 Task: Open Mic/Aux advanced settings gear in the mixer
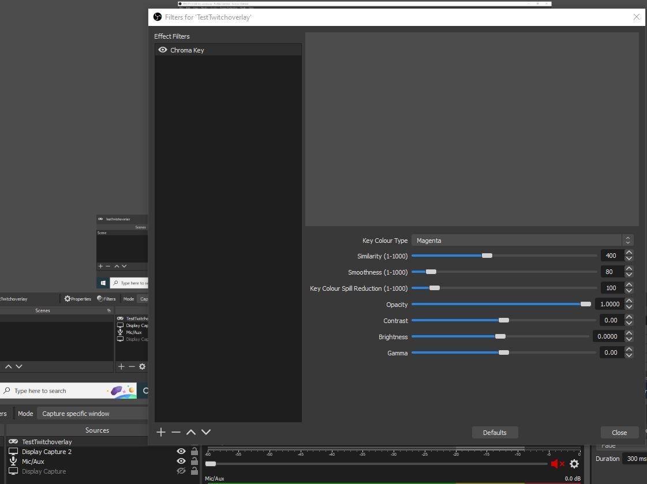pyautogui.click(x=574, y=463)
